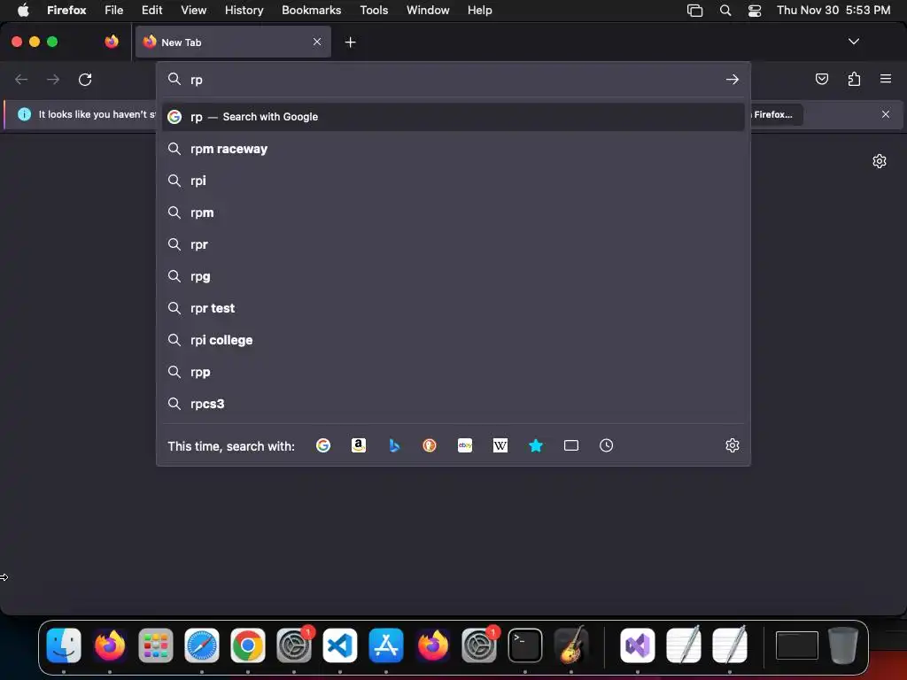Open the Apple menu
This screenshot has width=907, height=680.
(x=23, y=11)
